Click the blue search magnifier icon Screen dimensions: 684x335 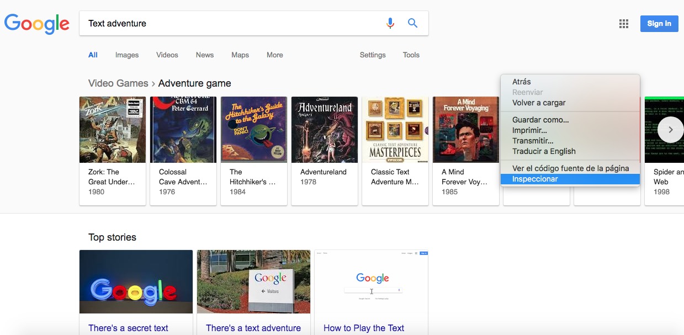click(412, 23)
